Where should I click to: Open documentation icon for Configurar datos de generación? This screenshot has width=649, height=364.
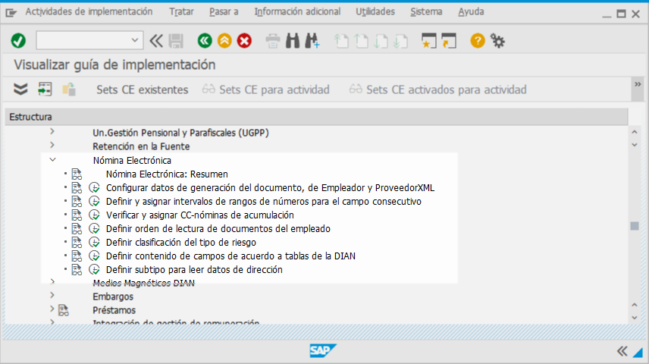point(77,187)
